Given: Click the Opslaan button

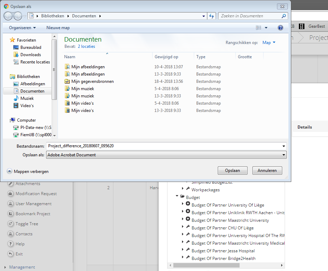Looking at the screenshot, I should pyautogui.click(x=232, y=171).
